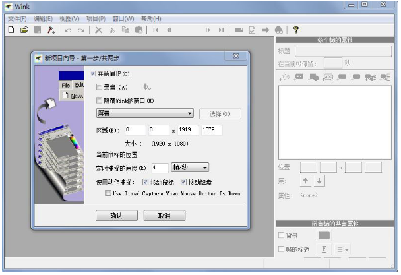Click the hammer preferences toolbar icon
Viewport: 401px width, 275px height.
(x=51, y=30)
